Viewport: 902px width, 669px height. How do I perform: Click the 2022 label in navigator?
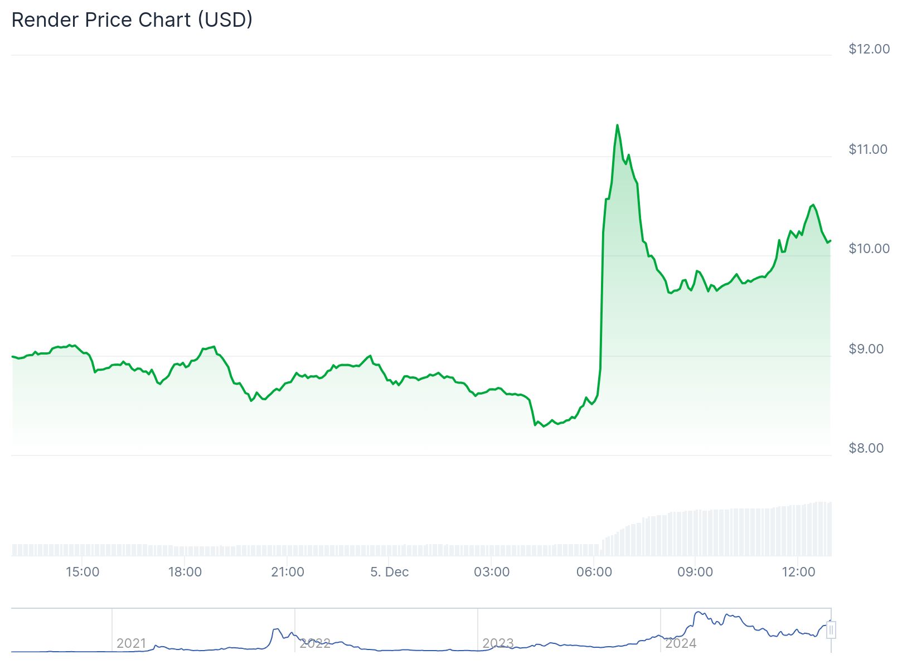[x=314, y=643]
